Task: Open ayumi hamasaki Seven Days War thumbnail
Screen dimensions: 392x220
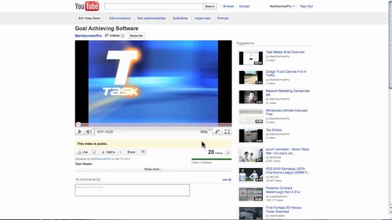Action: point(251,155)
